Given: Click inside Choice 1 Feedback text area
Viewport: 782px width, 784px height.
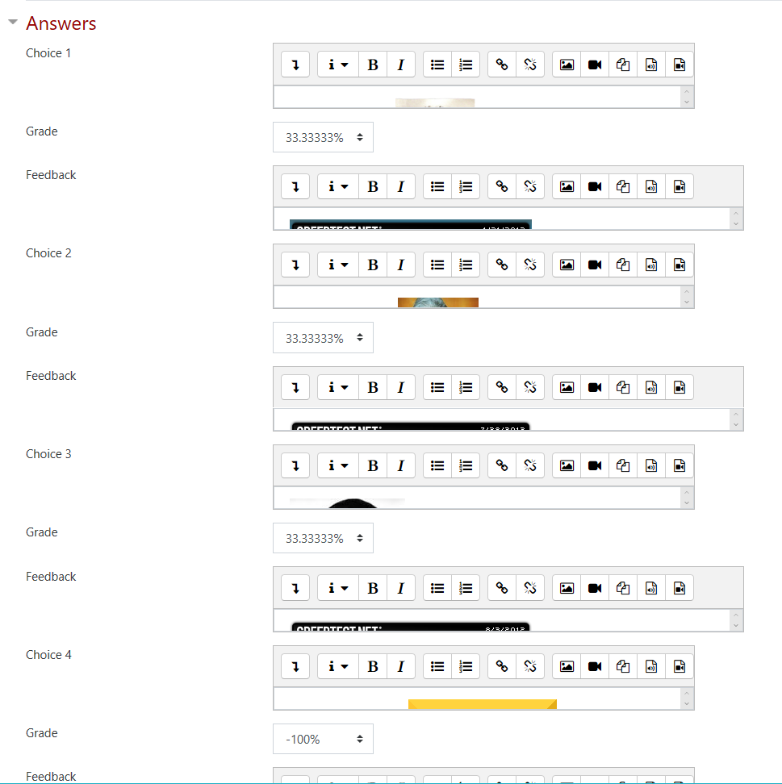Looking at the screenshot, I should [x=502, y=219].
